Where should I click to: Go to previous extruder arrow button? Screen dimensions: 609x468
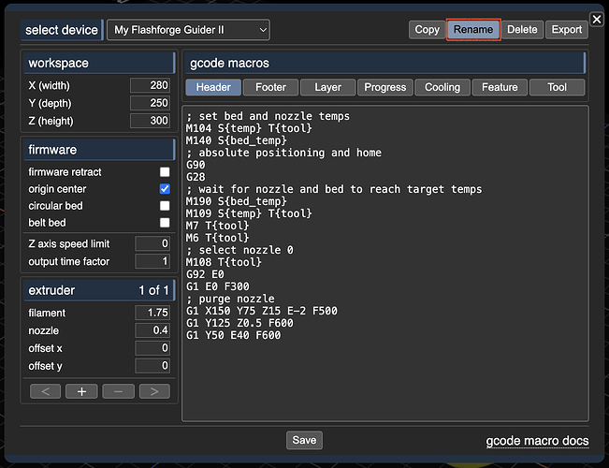46,391
